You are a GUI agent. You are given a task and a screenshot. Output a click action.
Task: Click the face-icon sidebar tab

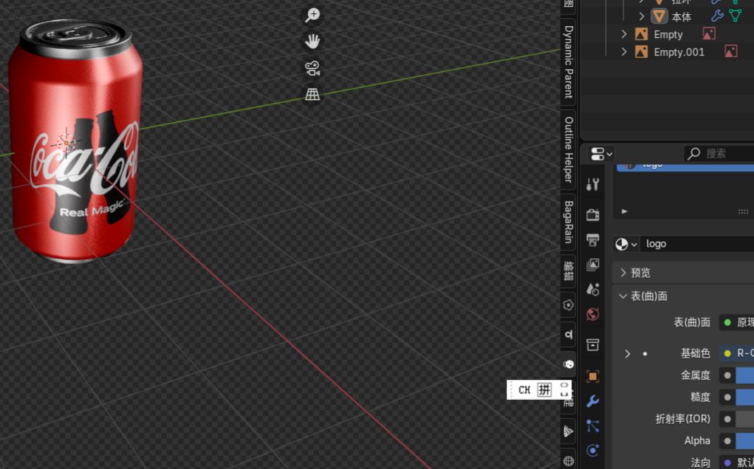568,364
